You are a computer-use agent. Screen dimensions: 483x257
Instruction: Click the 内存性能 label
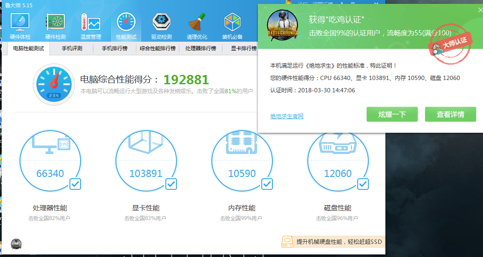242,208
